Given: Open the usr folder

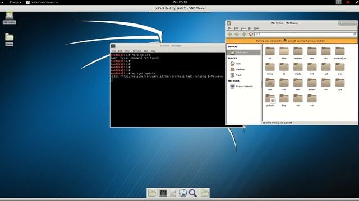Looking at the screenshot, I should pyautogui.click(x=298, y=100).
